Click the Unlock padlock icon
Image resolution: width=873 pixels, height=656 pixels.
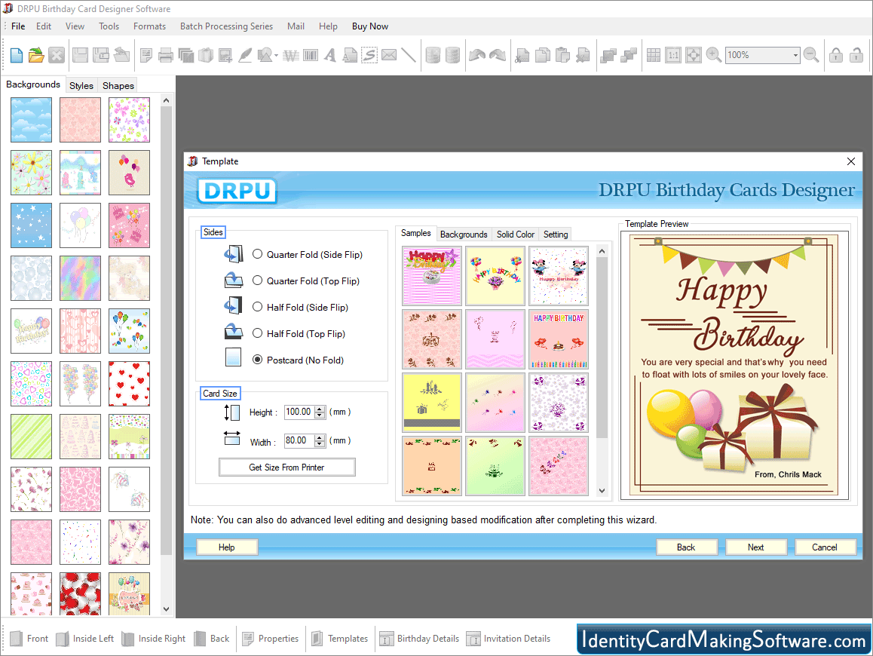(856, 55)
